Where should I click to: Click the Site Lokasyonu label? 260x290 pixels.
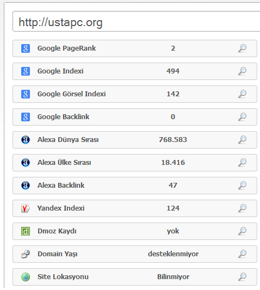(63, 277)
